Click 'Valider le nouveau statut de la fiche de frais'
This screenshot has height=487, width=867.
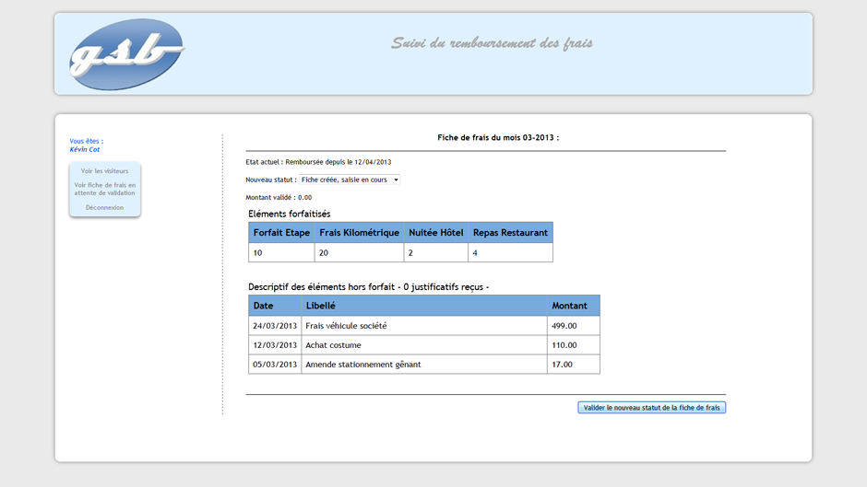651,408
